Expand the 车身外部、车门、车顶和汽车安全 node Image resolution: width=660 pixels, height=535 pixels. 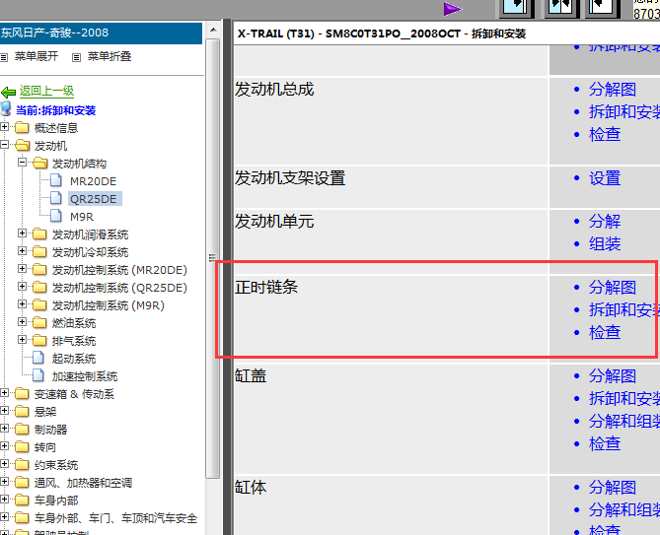[x=4, y=517]
